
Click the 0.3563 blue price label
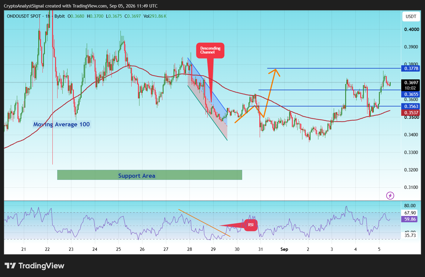pos(411,106)
